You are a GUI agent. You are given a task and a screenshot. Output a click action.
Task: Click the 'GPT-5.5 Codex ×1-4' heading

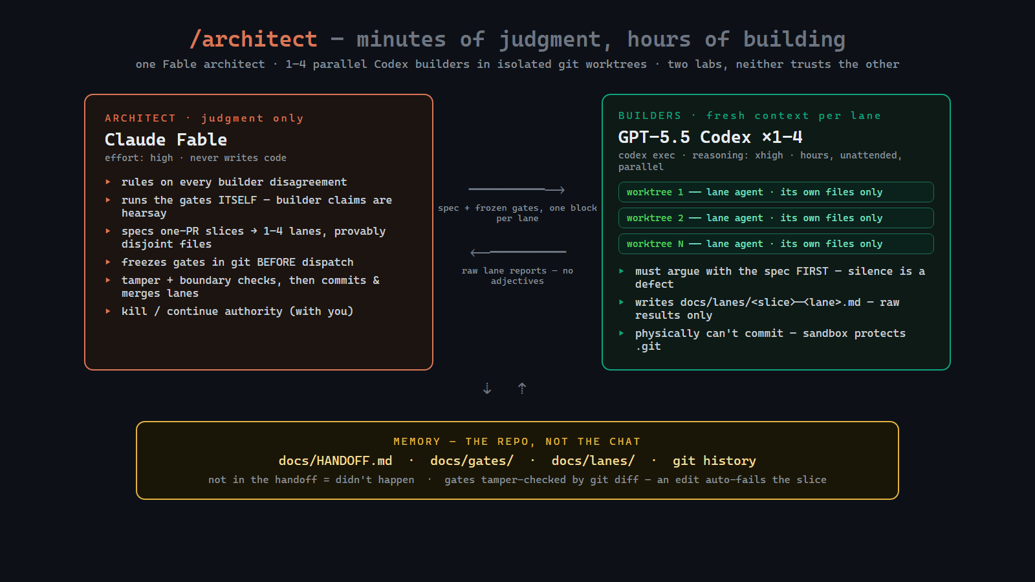[x=710, y=137]
